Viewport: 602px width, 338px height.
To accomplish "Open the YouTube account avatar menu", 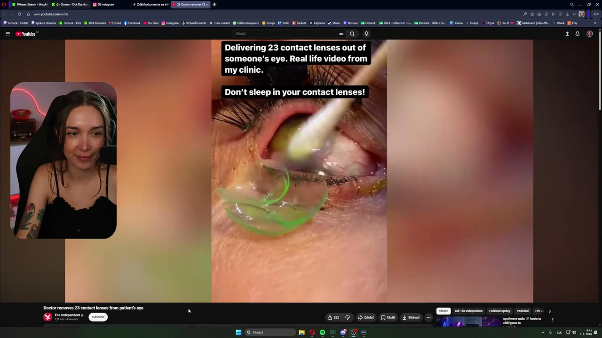I will [x=590, y=34].
